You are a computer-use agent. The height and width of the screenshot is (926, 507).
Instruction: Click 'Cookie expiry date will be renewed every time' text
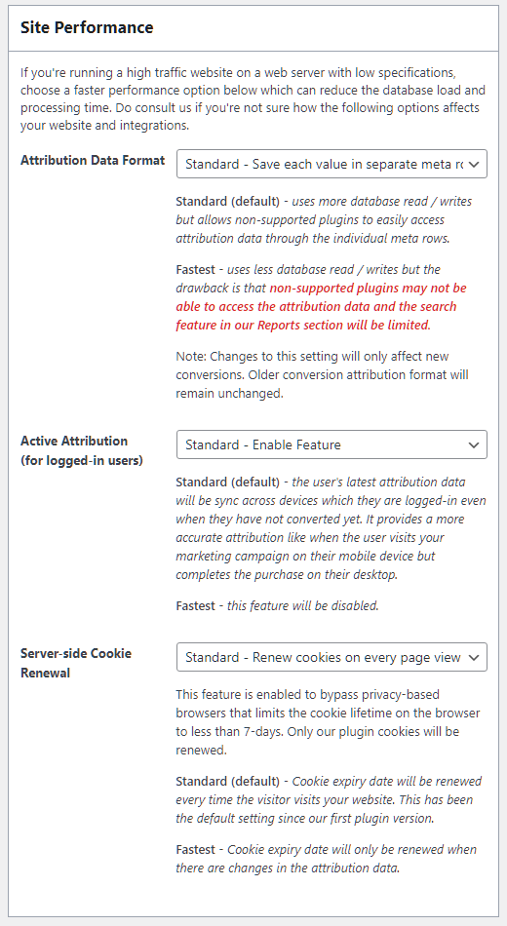330,799
